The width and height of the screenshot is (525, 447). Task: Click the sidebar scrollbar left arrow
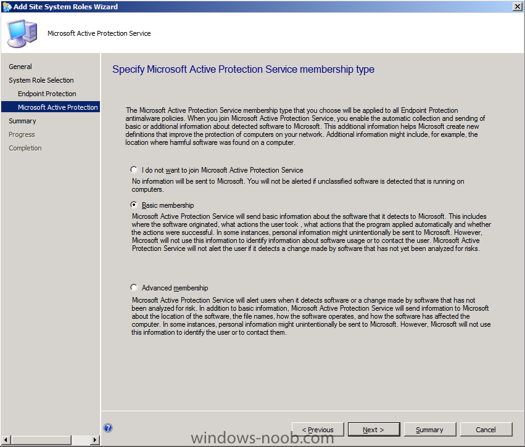(x=6, y=440)
